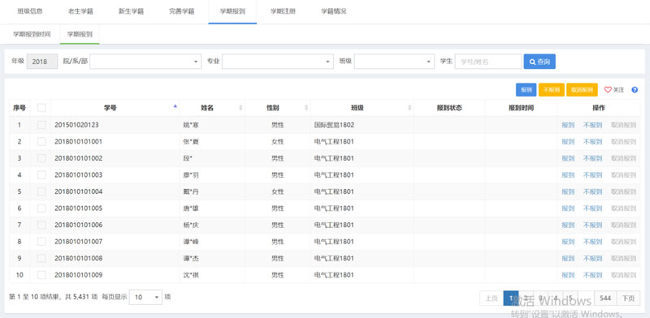Click the 上页 previous page button
This screenshot has height=318, width=650.
tap(492, 299)
